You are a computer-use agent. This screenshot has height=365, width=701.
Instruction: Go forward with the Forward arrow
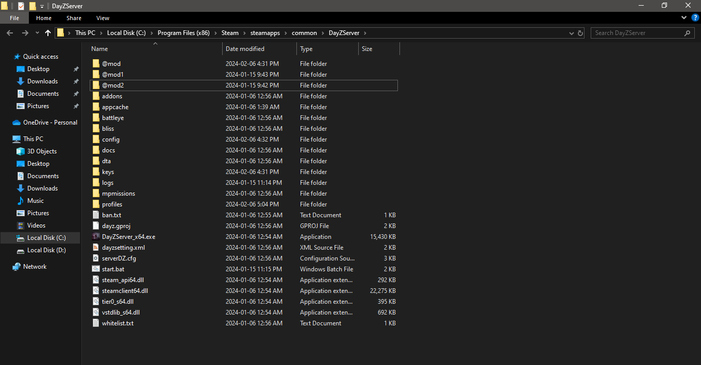click(25, 33)
